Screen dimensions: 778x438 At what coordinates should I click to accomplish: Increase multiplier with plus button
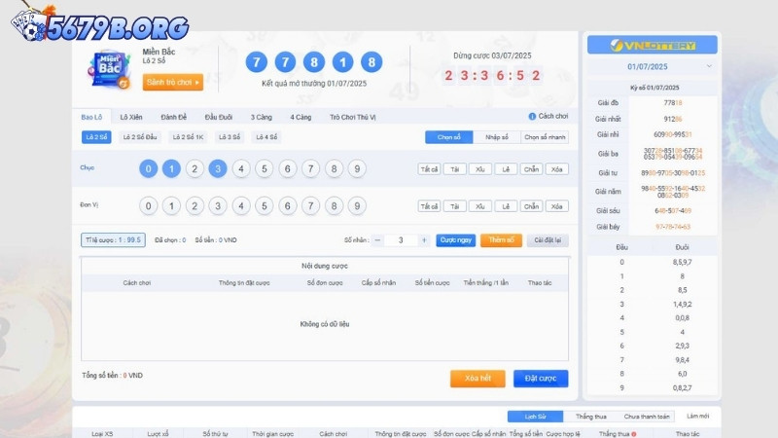[424, 240]
